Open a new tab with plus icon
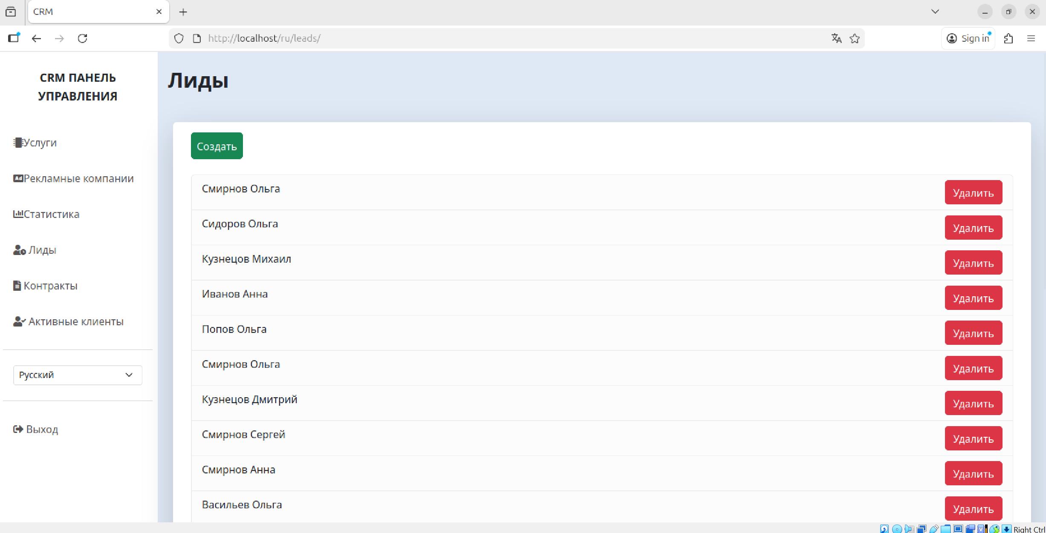This screenshot has width=1046, height=533. pyautogui.click(x=183, y=12)
